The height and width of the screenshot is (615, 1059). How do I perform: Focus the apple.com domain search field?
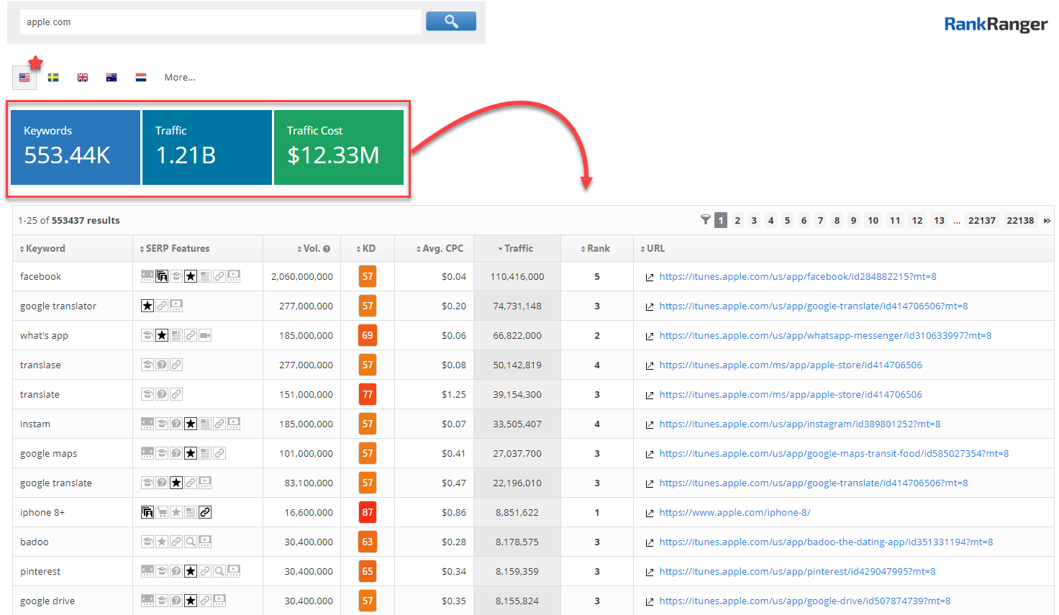click(x=220, y=22)
